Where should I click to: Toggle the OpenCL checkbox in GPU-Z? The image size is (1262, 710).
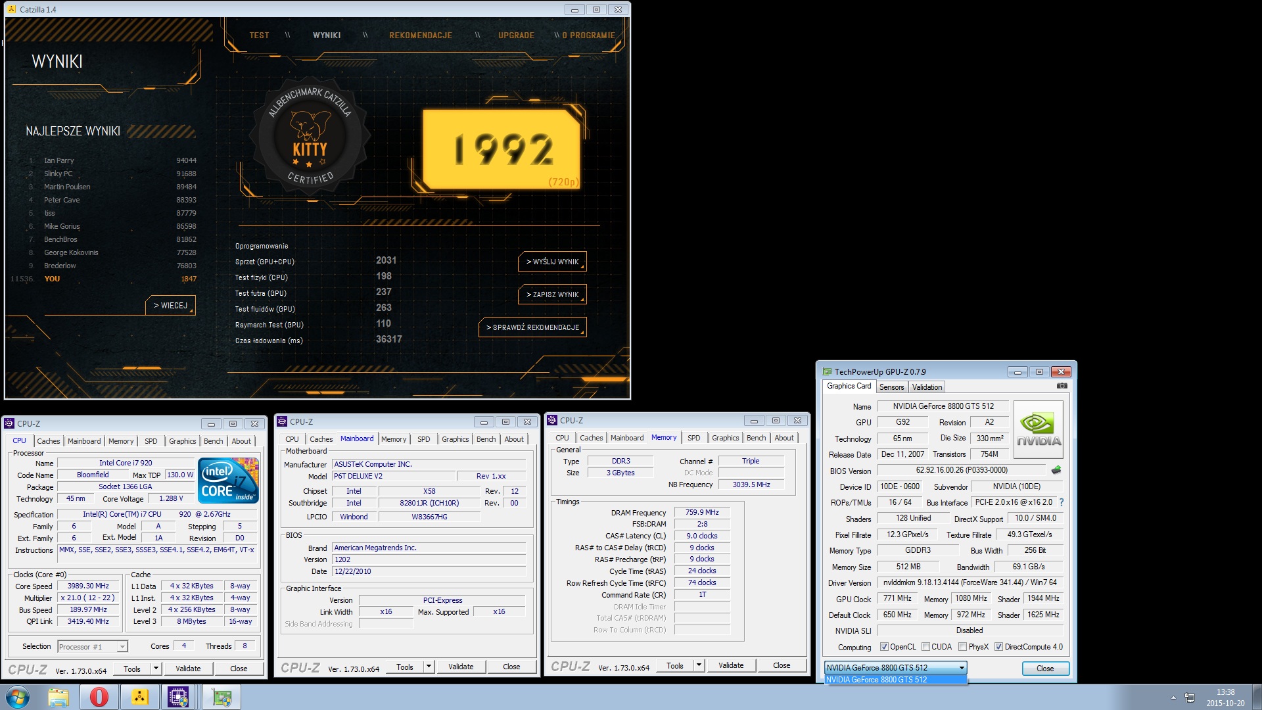[884, 647]
